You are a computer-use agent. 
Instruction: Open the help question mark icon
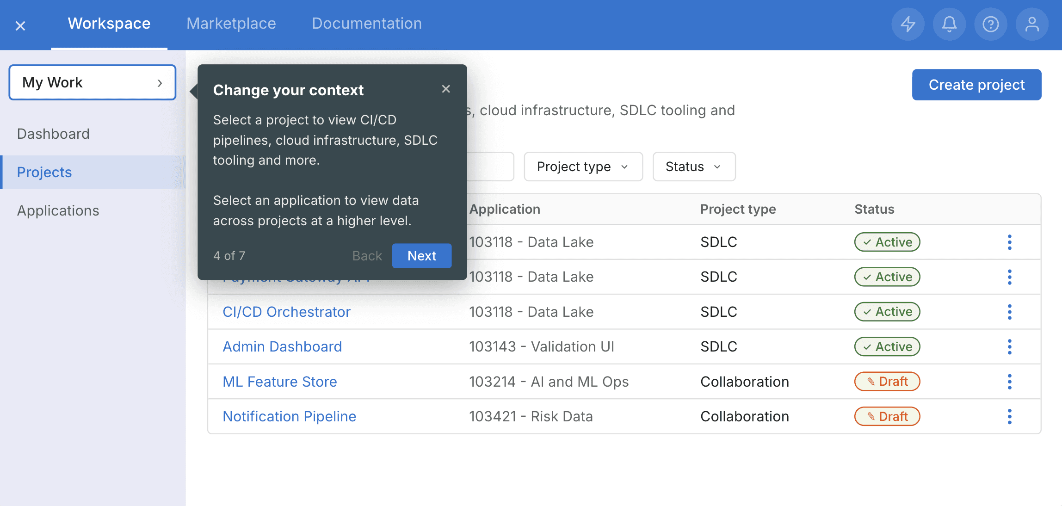(991, 24)
